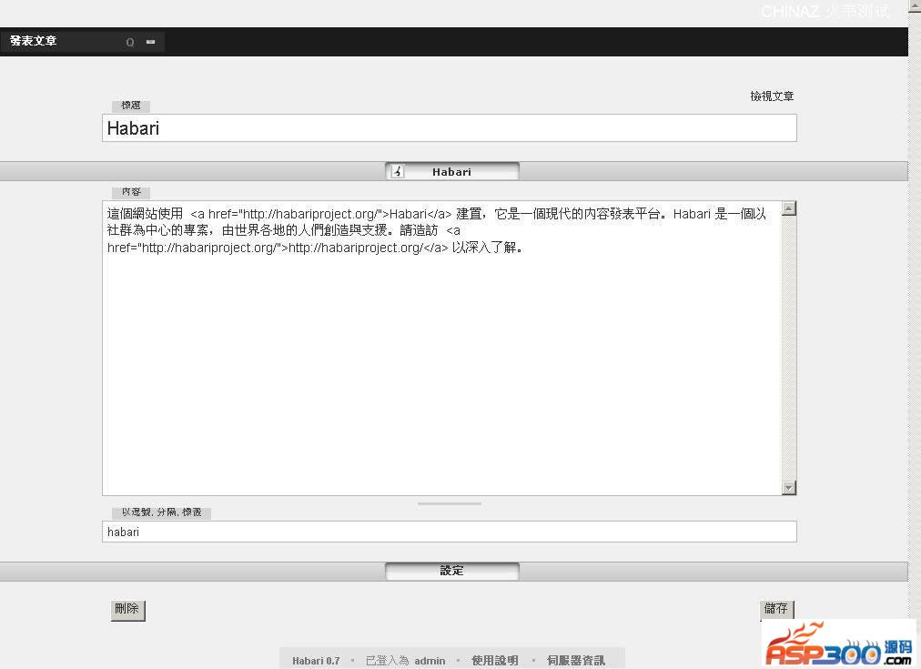Focus the tags field containing habari
The height and width of the screenshot is (669, 921).
[450, 532]
